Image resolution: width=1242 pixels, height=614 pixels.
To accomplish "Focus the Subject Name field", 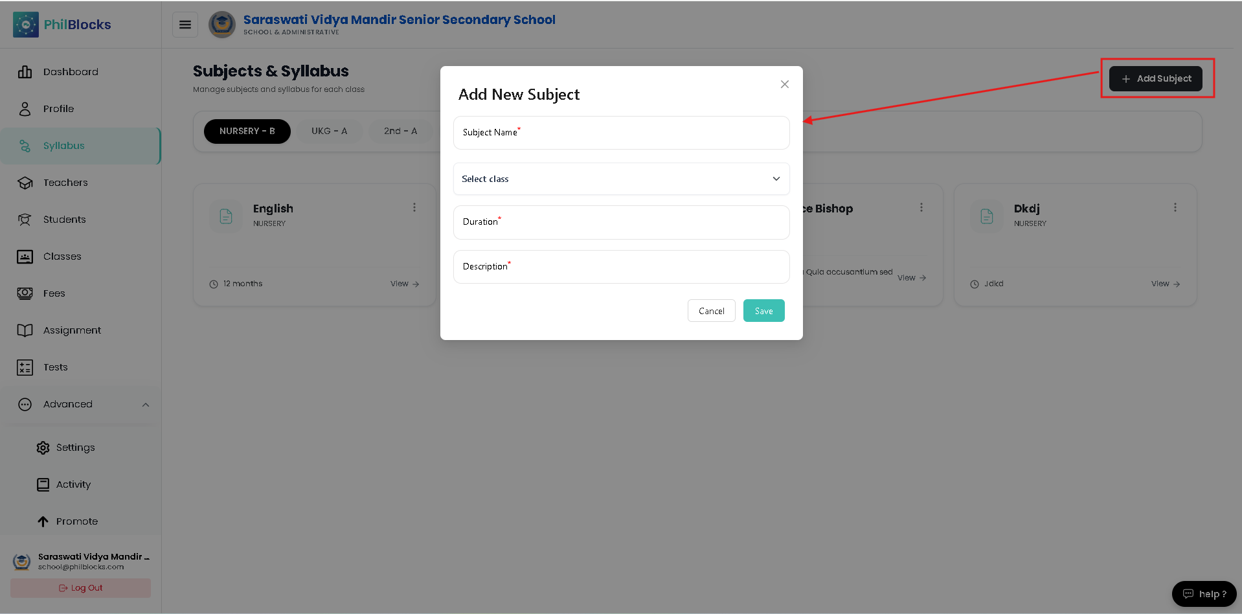I will pyautogui.click(x=622, y=133).
